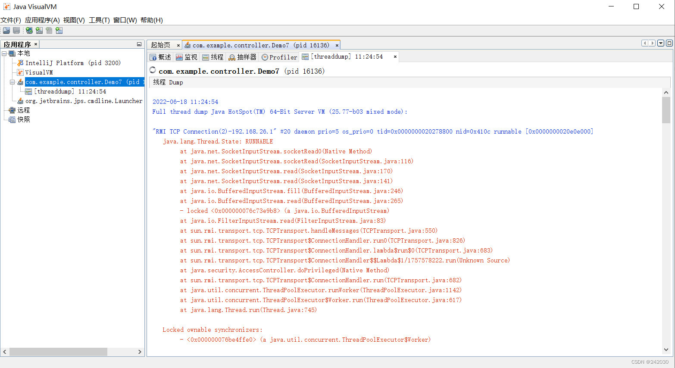Switch to the 线程 threads tab

point(213,57)
